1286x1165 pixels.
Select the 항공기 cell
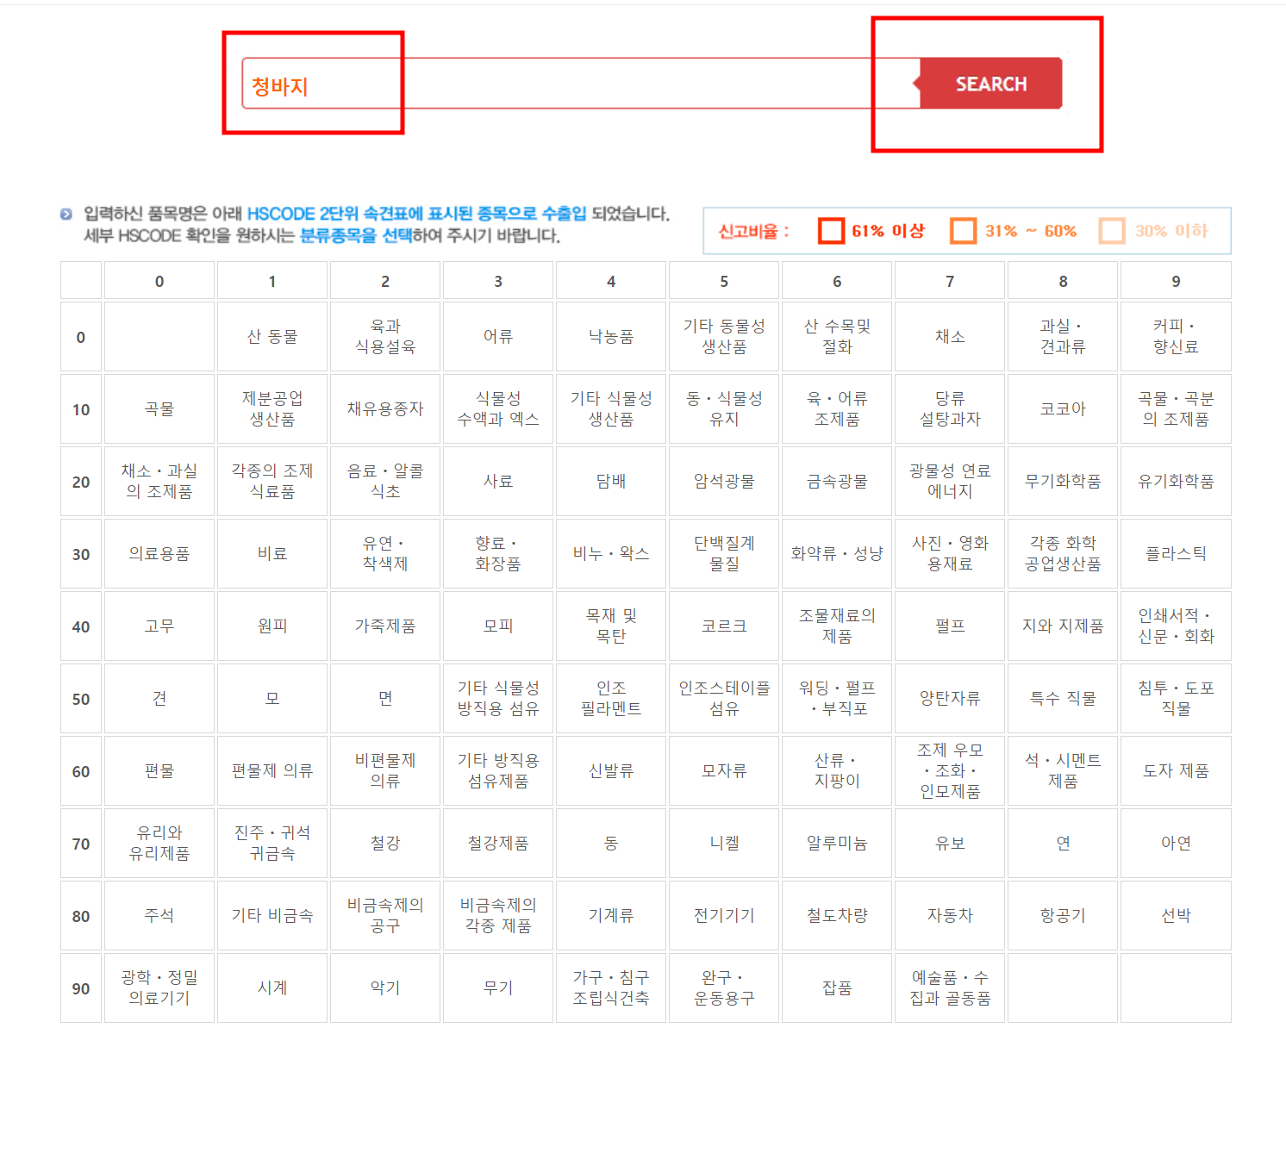[1063, 916]
